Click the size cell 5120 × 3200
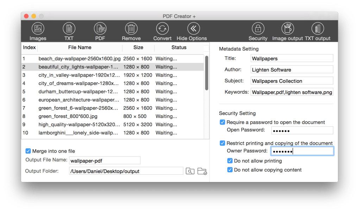 coord(138,124)
